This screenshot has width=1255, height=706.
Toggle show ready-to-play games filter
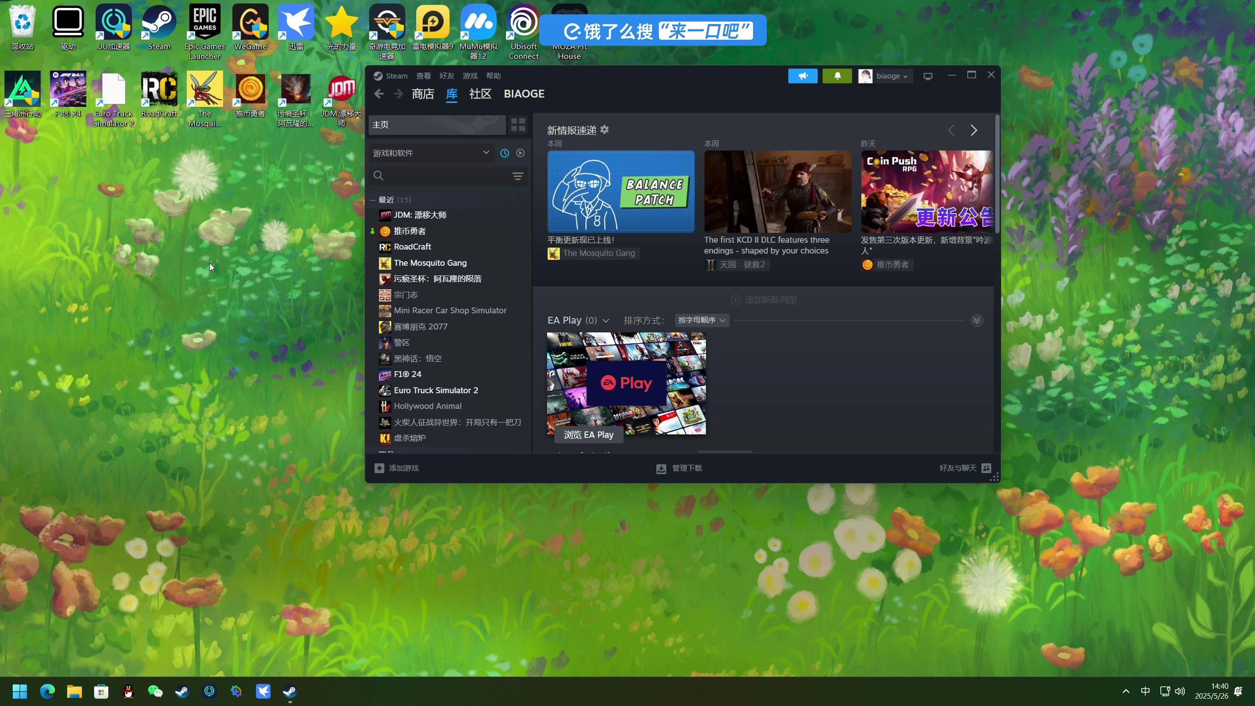pos(520,153)
